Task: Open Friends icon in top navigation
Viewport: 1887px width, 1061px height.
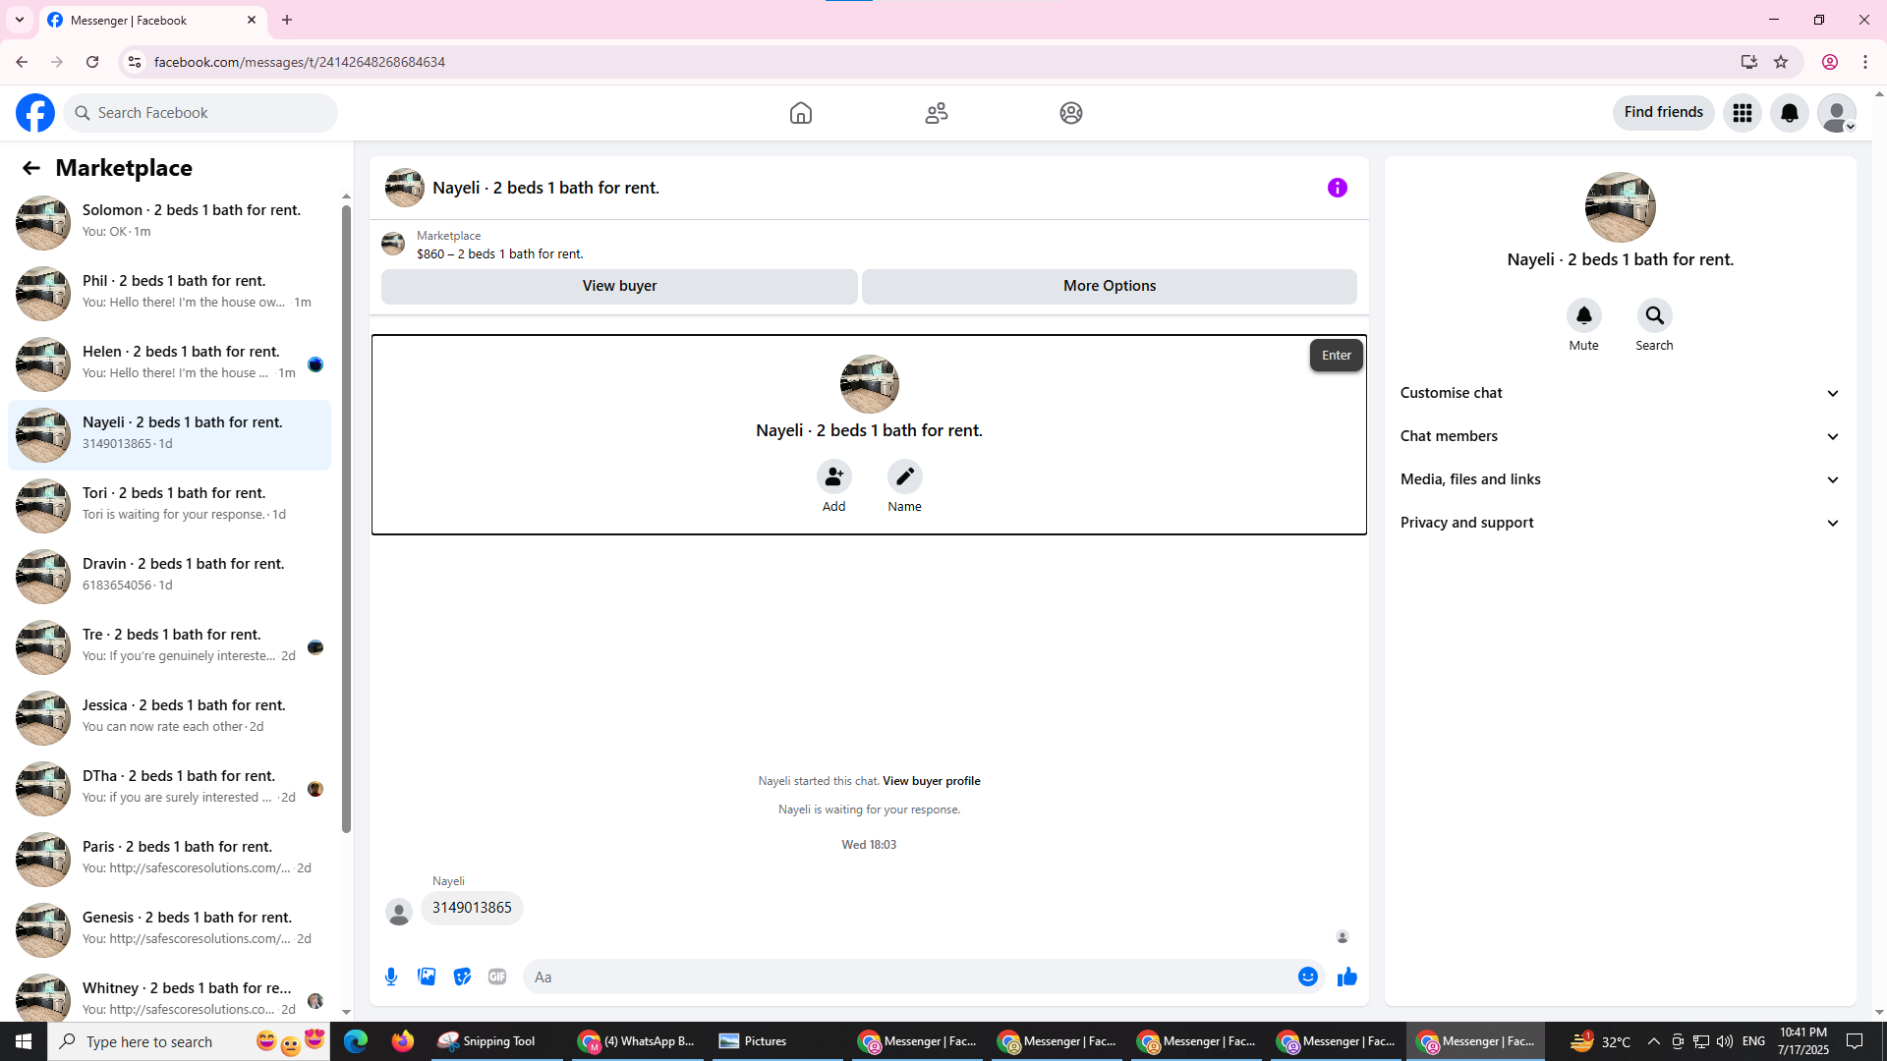Action: click(937, 113)
